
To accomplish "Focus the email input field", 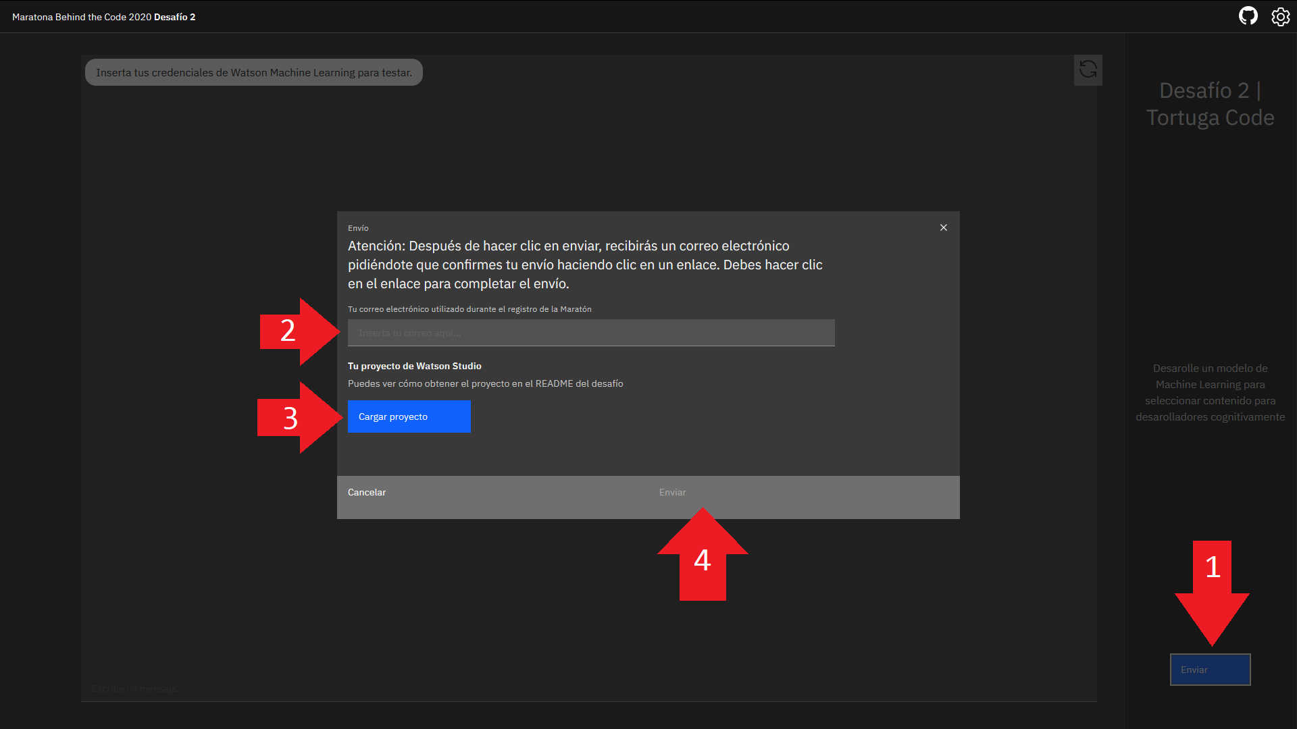I will pyautogui.click(x=591, y=333).
